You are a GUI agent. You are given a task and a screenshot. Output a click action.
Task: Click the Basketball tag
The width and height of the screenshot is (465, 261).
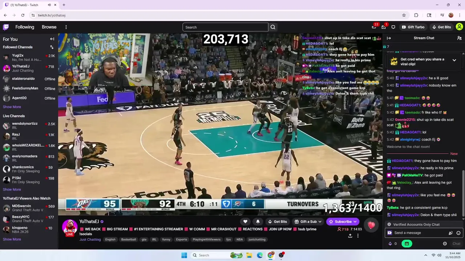click(x=128, y=240)
